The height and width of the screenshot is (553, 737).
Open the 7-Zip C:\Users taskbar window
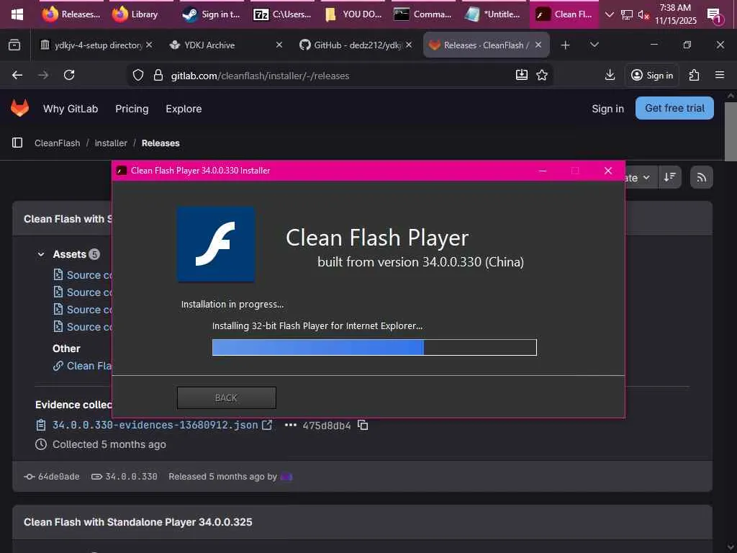point(282,14)
